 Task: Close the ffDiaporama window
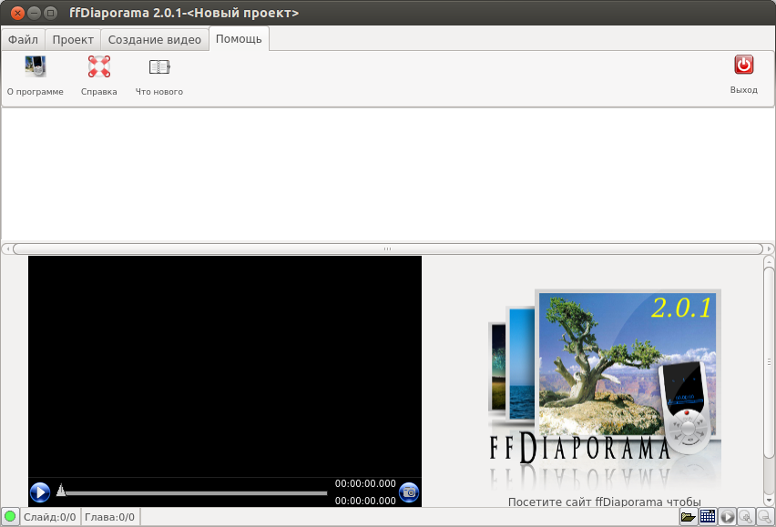coord(17,13)
